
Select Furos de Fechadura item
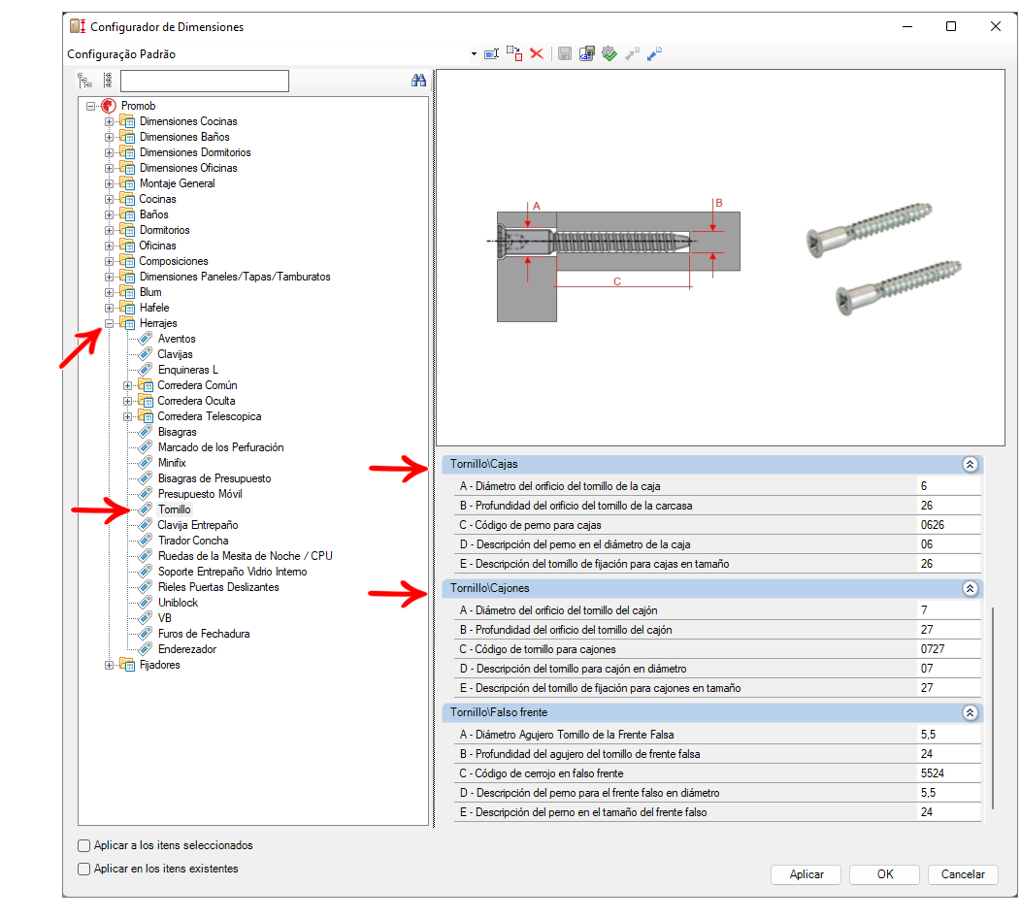tap(204, 634)
